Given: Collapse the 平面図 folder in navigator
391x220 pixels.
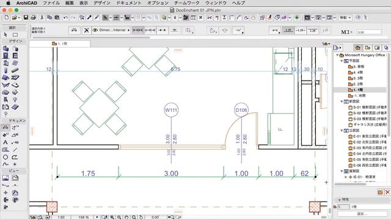Looking at the screenshot, I should pos(342,61).
